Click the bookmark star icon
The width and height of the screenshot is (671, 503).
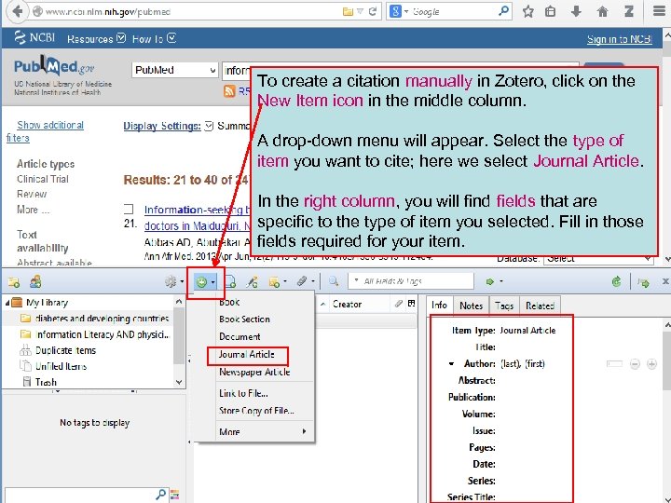pyautogui.click(x=528, y=11)
